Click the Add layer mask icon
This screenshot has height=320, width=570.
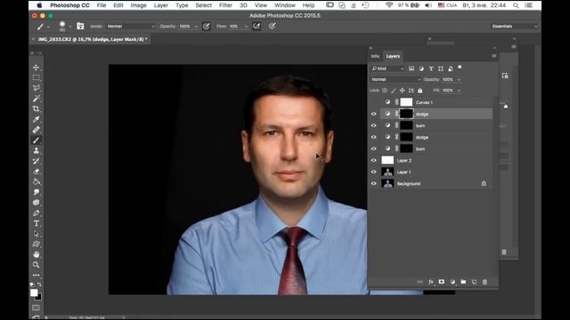pos(442,282)
